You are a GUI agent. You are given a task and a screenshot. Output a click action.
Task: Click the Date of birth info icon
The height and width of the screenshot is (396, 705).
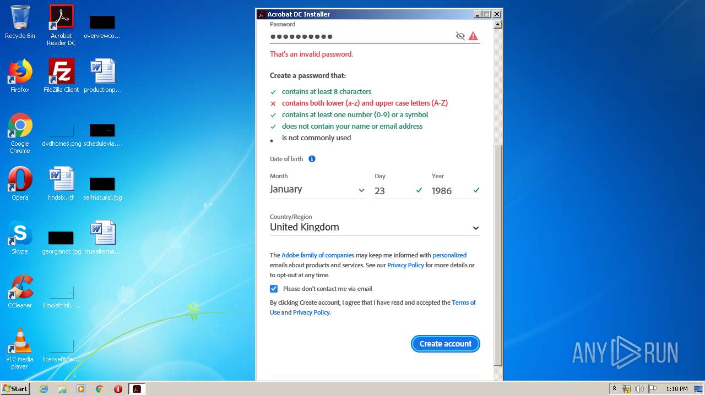pos(312,159)
